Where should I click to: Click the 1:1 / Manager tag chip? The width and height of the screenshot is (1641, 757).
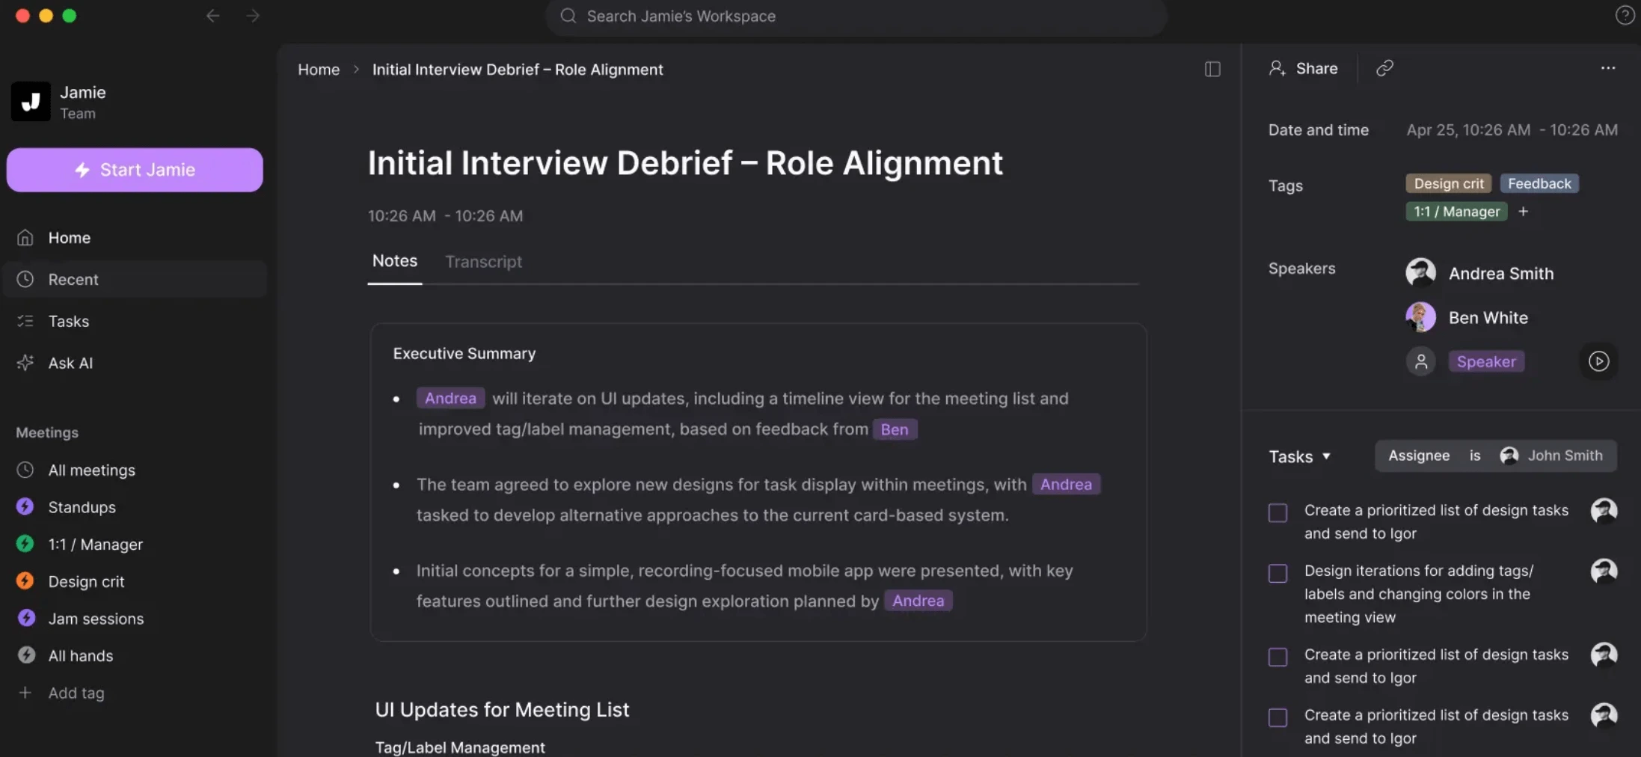coord(1456,212)
